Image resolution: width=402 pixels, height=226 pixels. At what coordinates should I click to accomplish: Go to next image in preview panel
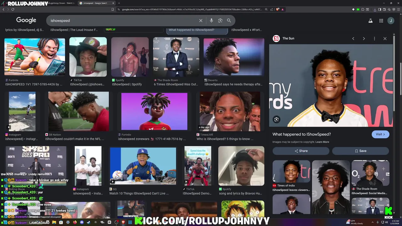click(364, 38)
